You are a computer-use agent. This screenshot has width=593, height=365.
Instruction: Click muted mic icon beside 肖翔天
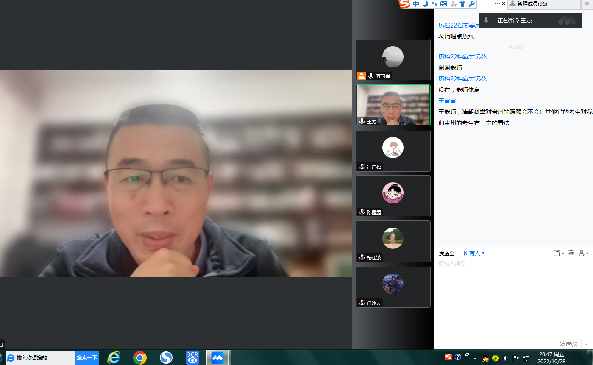[x=362, y=303]
